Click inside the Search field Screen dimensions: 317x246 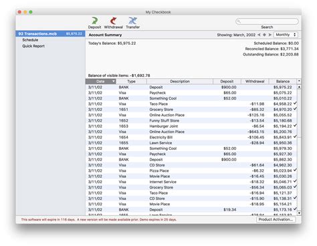(267, 21)
